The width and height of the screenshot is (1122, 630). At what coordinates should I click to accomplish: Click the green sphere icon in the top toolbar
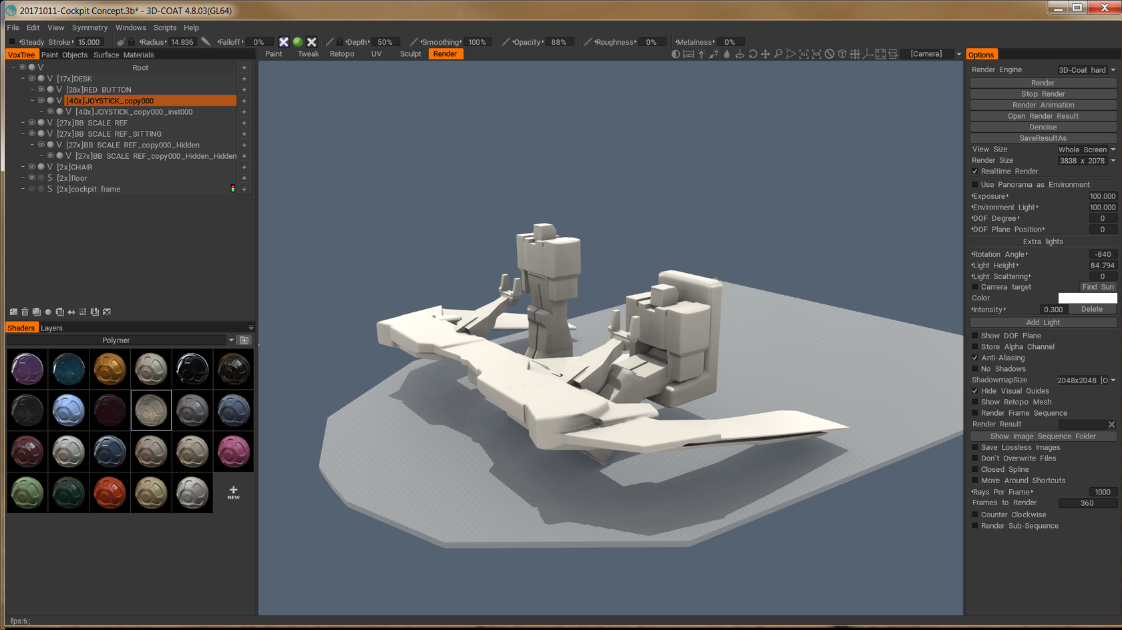(x=298, y=41)
